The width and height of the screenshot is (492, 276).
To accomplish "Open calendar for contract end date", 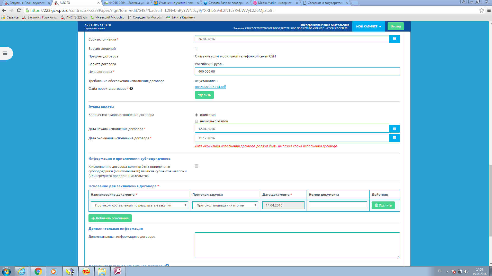I will pyautogui.click(x=394, y=138).
